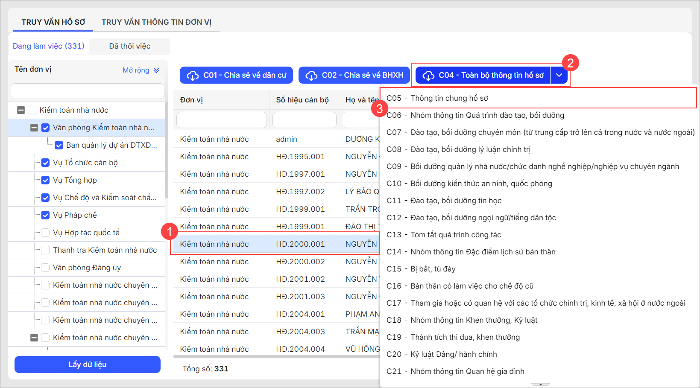
Task: Open the C04 export options dropdown arrow
Action: coord(559,75)
